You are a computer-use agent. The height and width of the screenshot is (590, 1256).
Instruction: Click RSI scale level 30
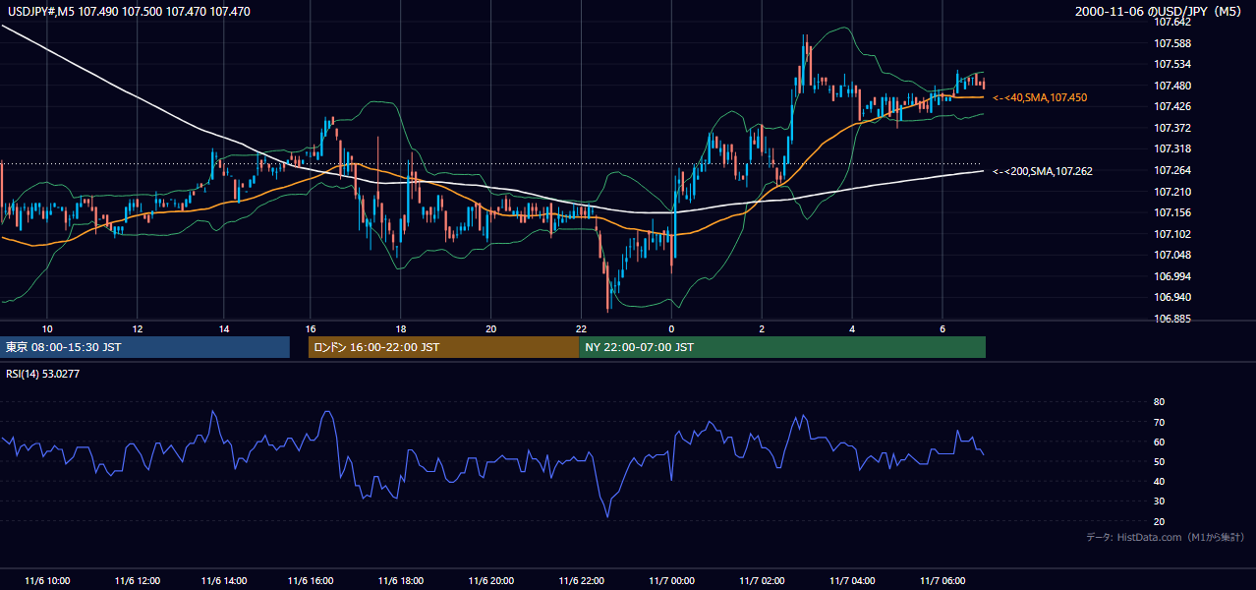pyautogui.click(x=1159, y=501)
